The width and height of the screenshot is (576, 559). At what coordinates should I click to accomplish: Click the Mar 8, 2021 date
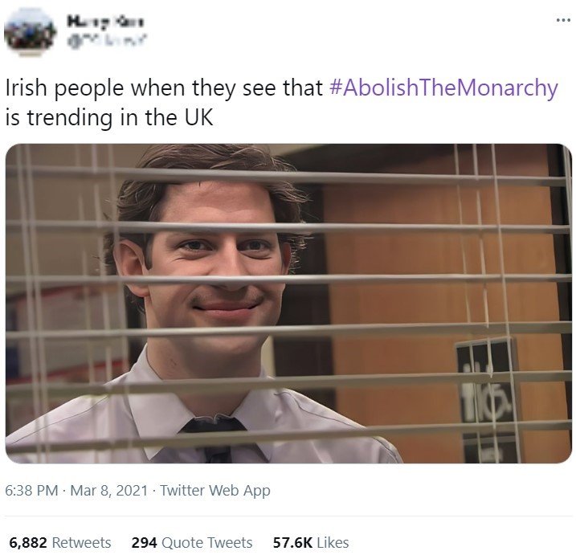(108, 490)
